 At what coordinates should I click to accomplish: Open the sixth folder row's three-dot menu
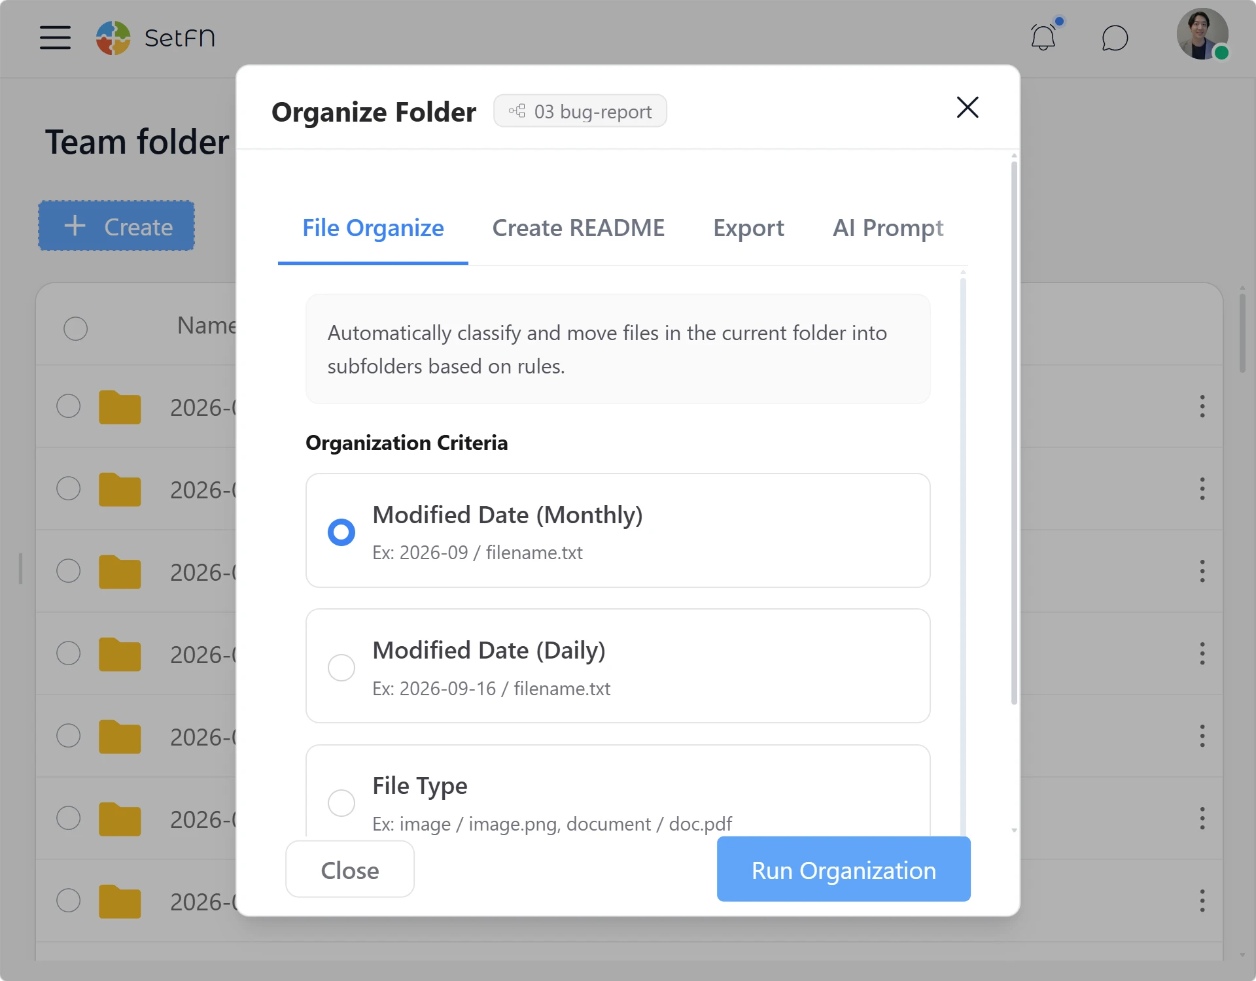pyautogui.click(x=1202, y=818)
